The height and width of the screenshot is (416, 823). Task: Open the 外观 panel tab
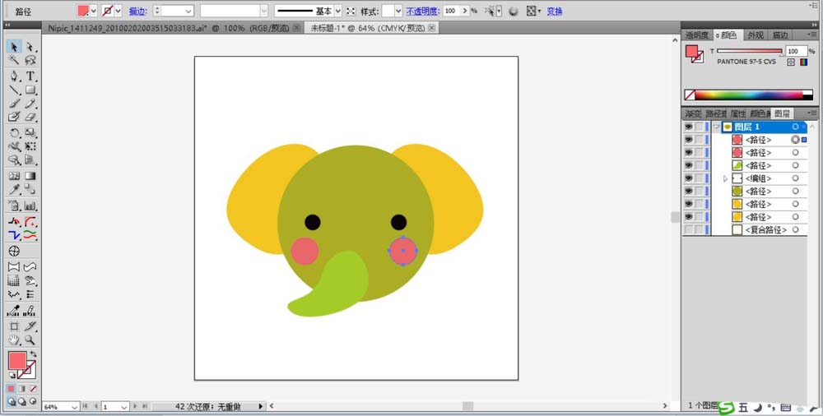click(755, 35)
